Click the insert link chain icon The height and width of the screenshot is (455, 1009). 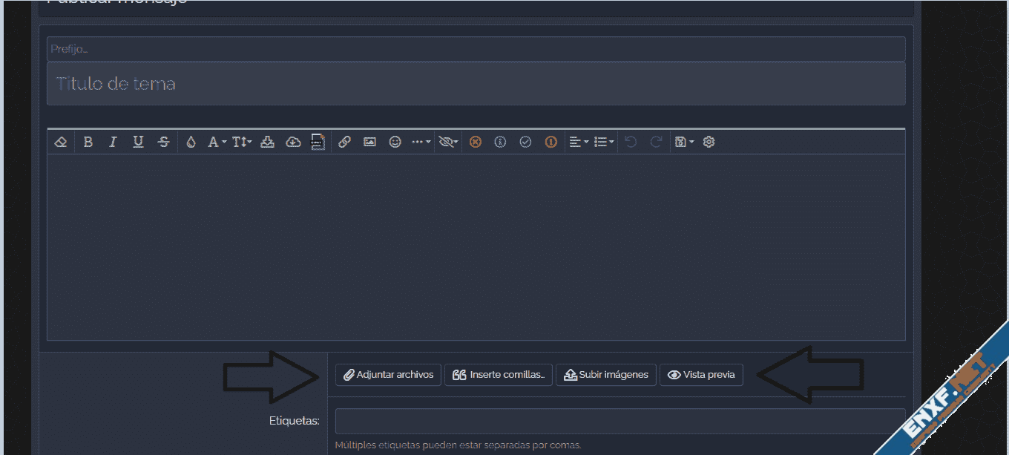point(344,142)
